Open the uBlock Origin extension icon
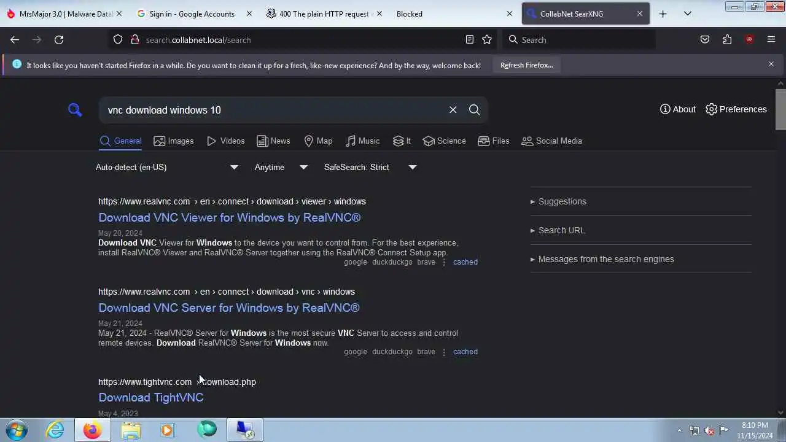Image resolution: width=786 pixels, height=442 pixels. (x=749, y=40)
